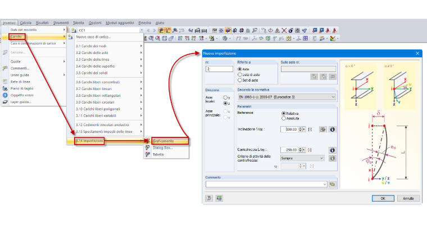
Task: Select Relativa reference
Action: pyautogui.click(x=284, y=113)
